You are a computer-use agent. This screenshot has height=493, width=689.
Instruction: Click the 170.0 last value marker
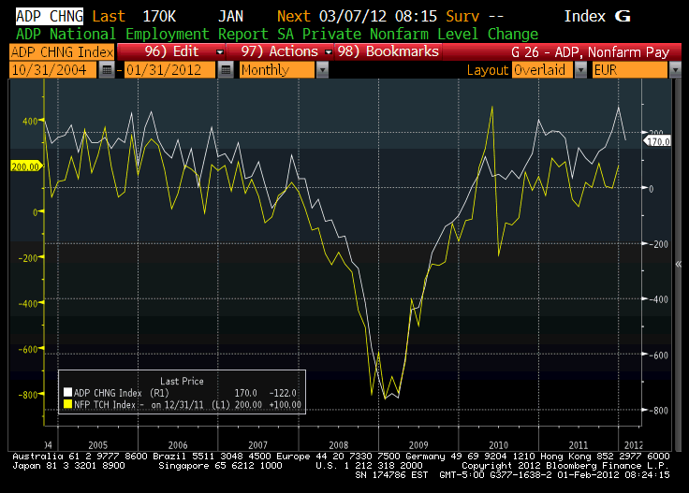coord(657,141)
